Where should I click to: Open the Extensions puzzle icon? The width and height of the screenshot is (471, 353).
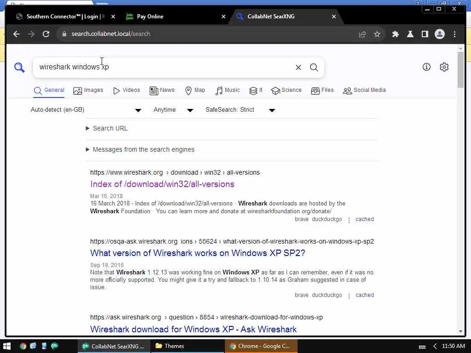click(395, 34)
